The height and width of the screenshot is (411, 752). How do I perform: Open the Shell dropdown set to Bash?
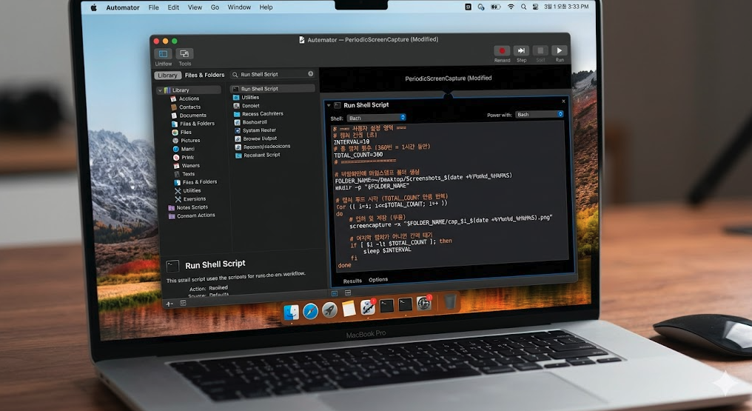pos(377,118)
